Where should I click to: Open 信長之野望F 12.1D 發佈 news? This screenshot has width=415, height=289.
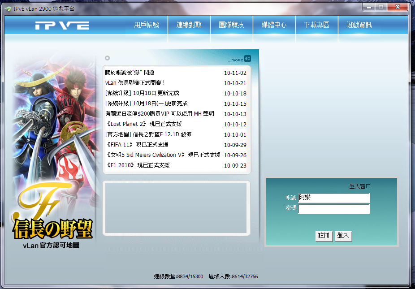pos(148,134)
